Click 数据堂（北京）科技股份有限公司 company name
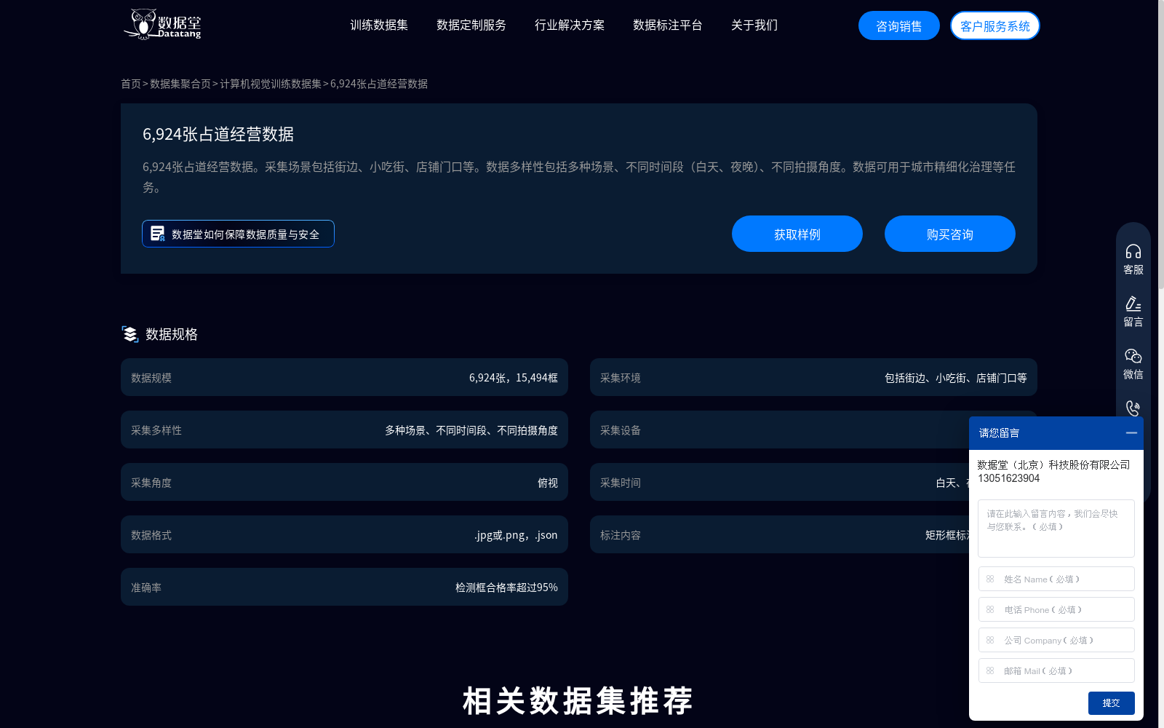 pos(1053,464)
